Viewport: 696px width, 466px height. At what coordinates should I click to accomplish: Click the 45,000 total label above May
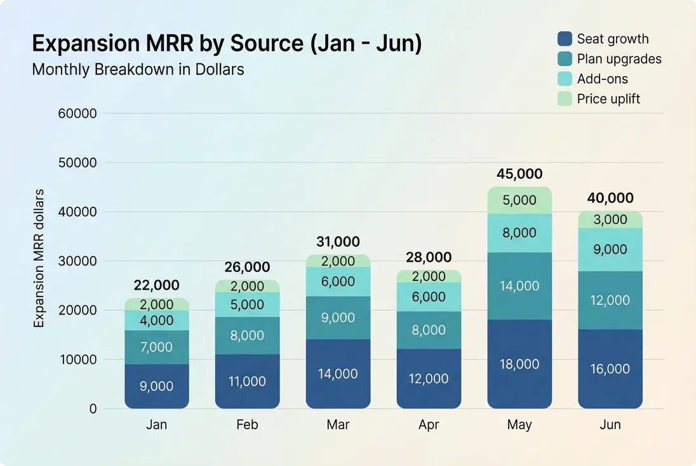(x=519, y=174)
